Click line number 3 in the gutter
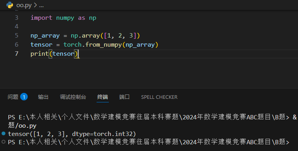 17,18
